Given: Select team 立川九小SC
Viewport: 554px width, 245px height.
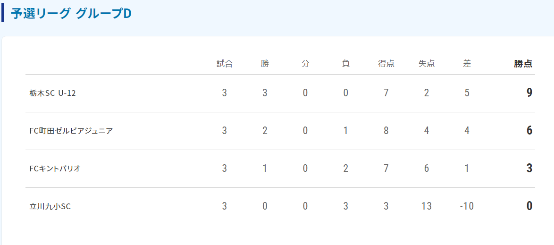Looking at the screenshot, I should (x=50, y=206).
